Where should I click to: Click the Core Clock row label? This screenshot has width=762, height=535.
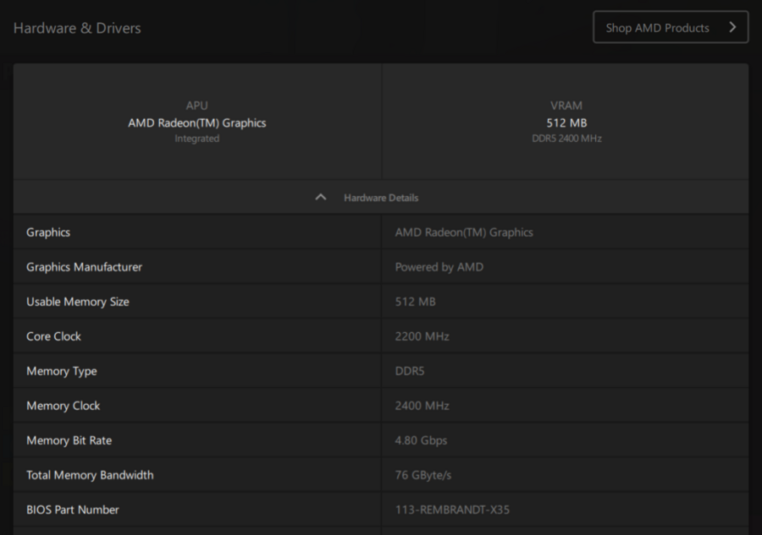(x=53, y=336)
